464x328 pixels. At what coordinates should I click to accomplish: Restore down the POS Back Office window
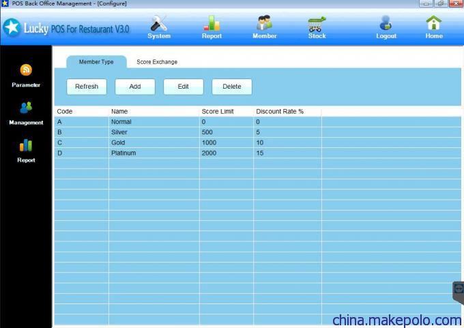coord(441,3)
